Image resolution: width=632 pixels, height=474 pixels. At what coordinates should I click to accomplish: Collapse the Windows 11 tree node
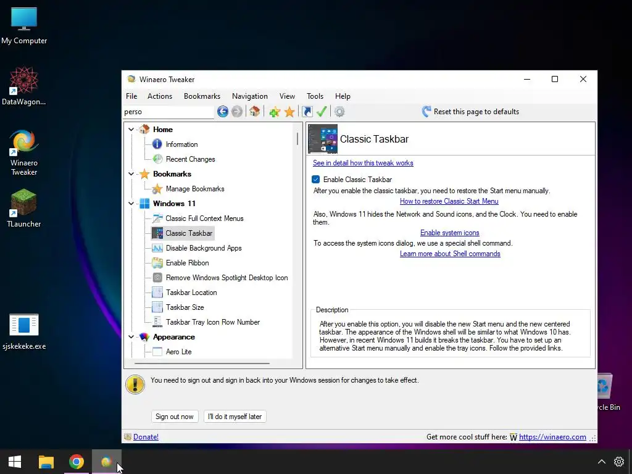tap(131, 204)
